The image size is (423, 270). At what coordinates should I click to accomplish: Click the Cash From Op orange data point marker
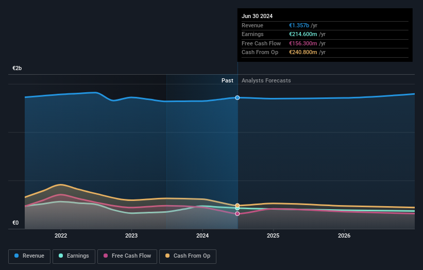[x=238, y=206]
